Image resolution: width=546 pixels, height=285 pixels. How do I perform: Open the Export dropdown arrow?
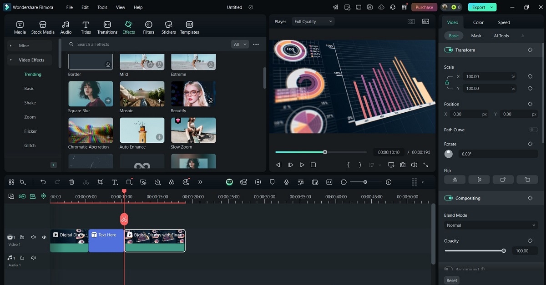(x=493, y=7)
